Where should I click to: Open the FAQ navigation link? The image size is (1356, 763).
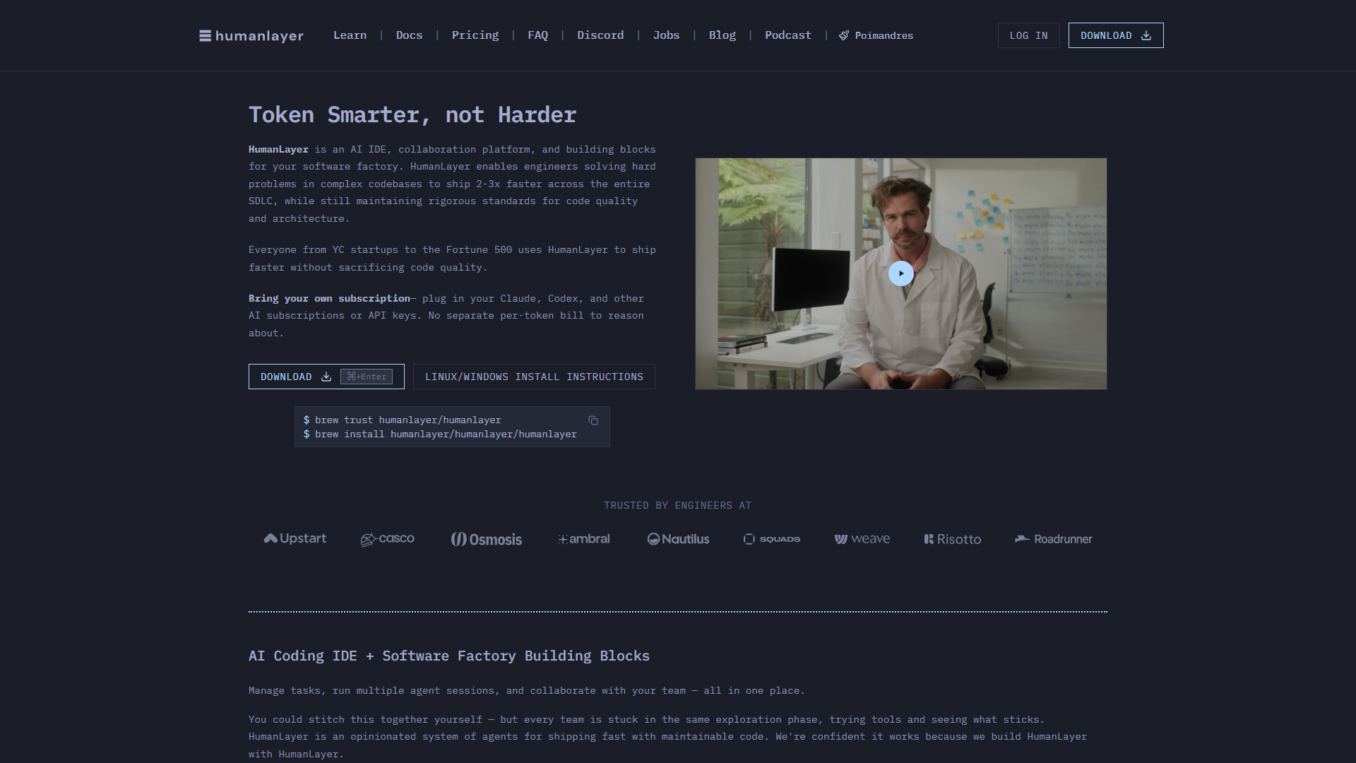[x=537, y=35]
